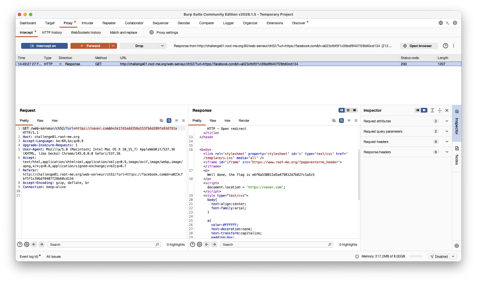Click the memory usage progress bar

(416, 256)
